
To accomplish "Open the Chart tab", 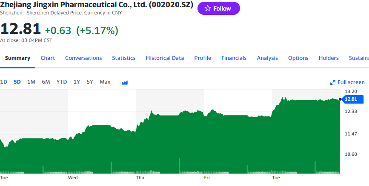I will click(48, 58).
